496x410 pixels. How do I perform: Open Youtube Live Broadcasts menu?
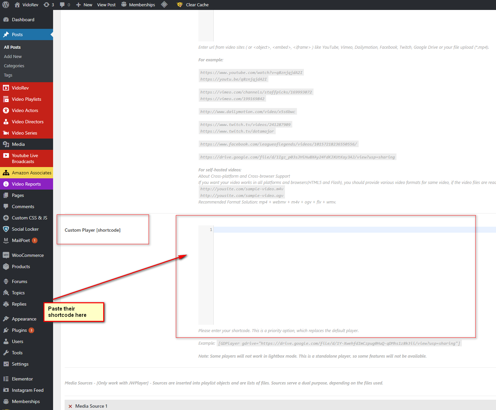point(25,158)
